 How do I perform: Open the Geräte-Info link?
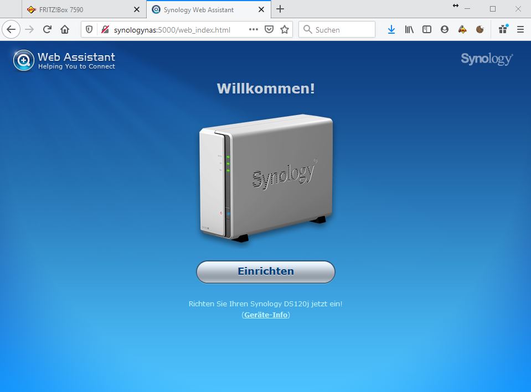pos(266,315)
